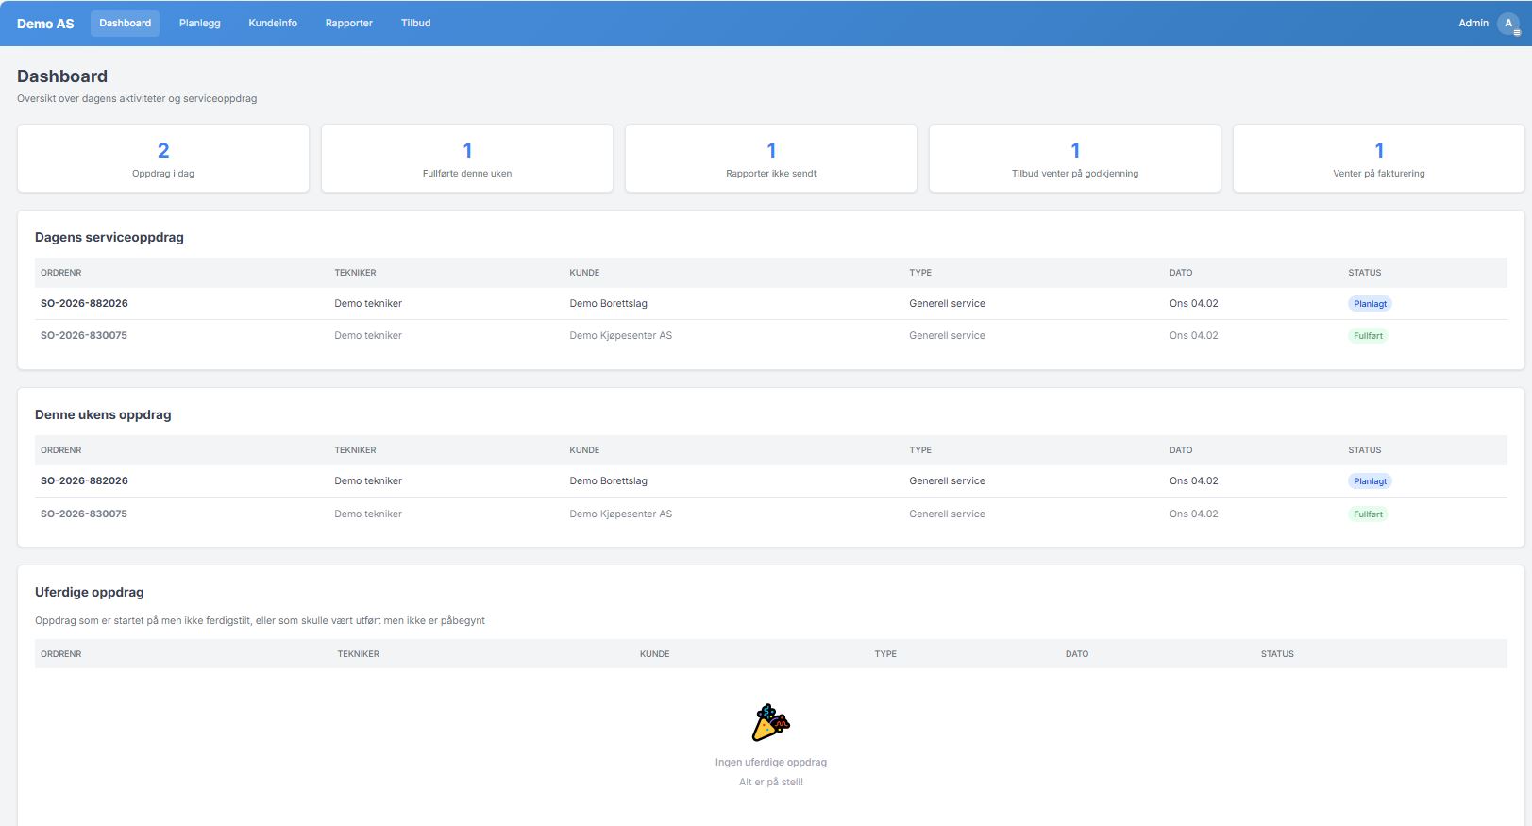Screen dimensions: 1532x826
Task: Click DATO header in Denne ukens oppdrag table
Action: 1180,450
